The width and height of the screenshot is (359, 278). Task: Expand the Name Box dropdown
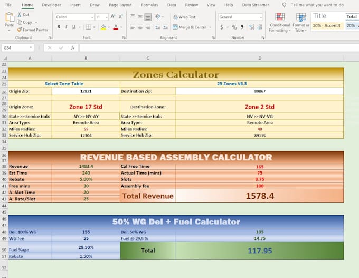pyautogui.click(x=31, y=47)
